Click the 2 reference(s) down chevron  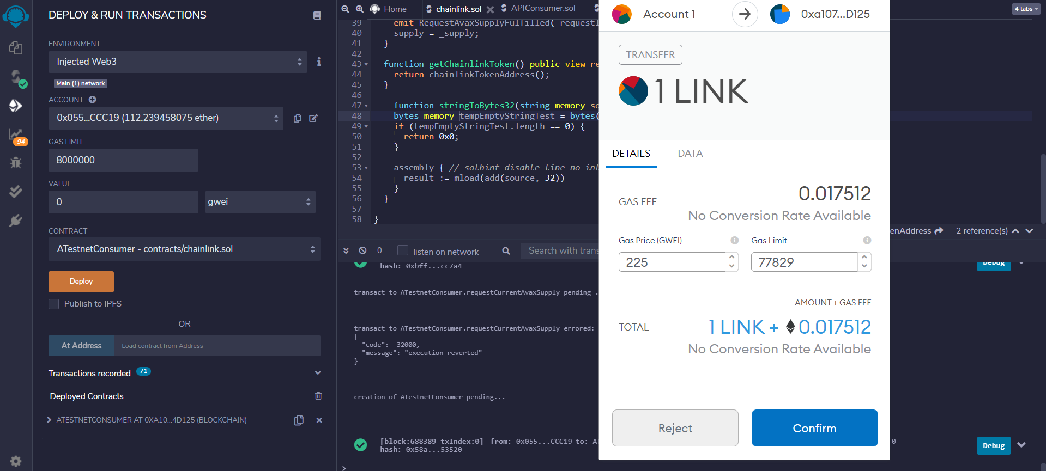(x=1030, y=231)
